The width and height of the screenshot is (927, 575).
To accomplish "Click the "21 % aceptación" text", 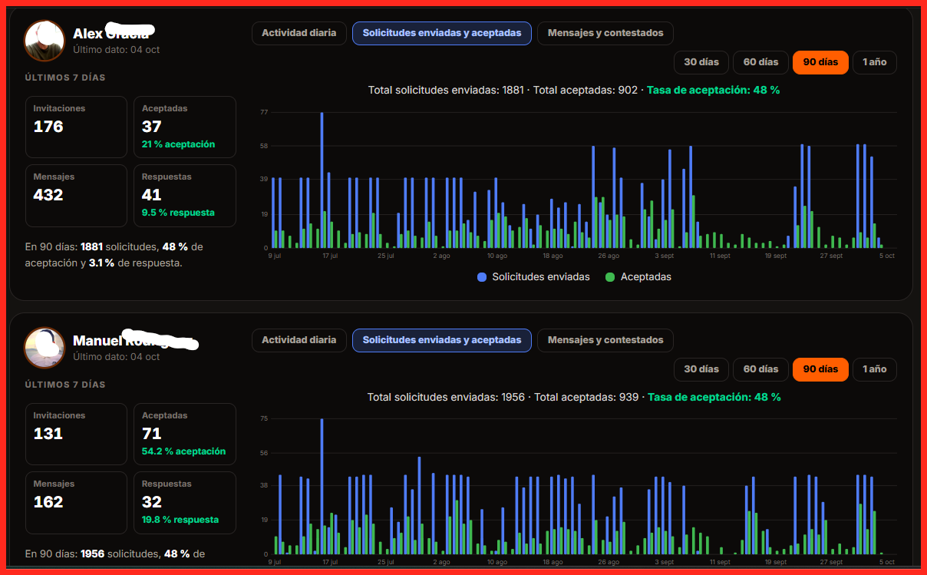I will click(x=178, y=144).
